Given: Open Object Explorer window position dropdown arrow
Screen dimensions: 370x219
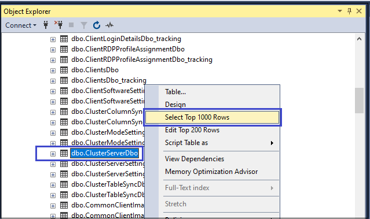Looking at the screenshot, I should tap(340, 11).
